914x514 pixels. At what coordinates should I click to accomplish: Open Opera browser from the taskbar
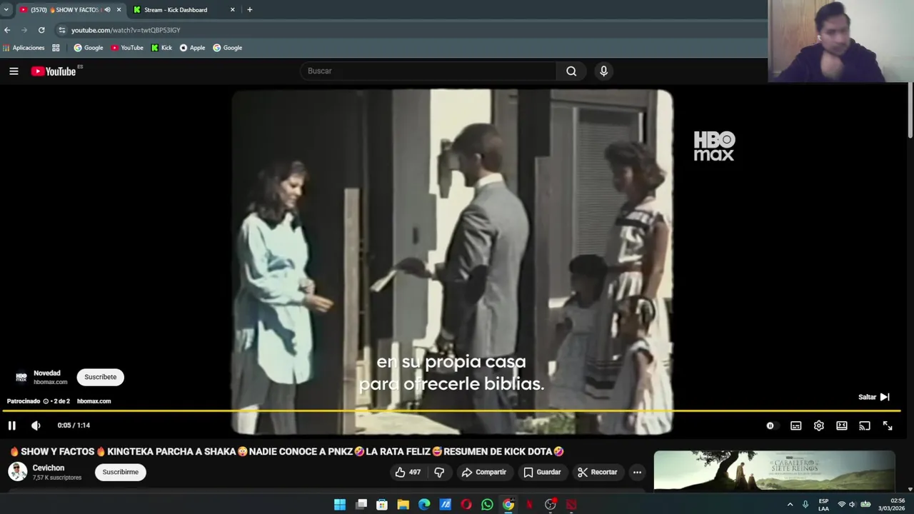[x=466, y=505]
